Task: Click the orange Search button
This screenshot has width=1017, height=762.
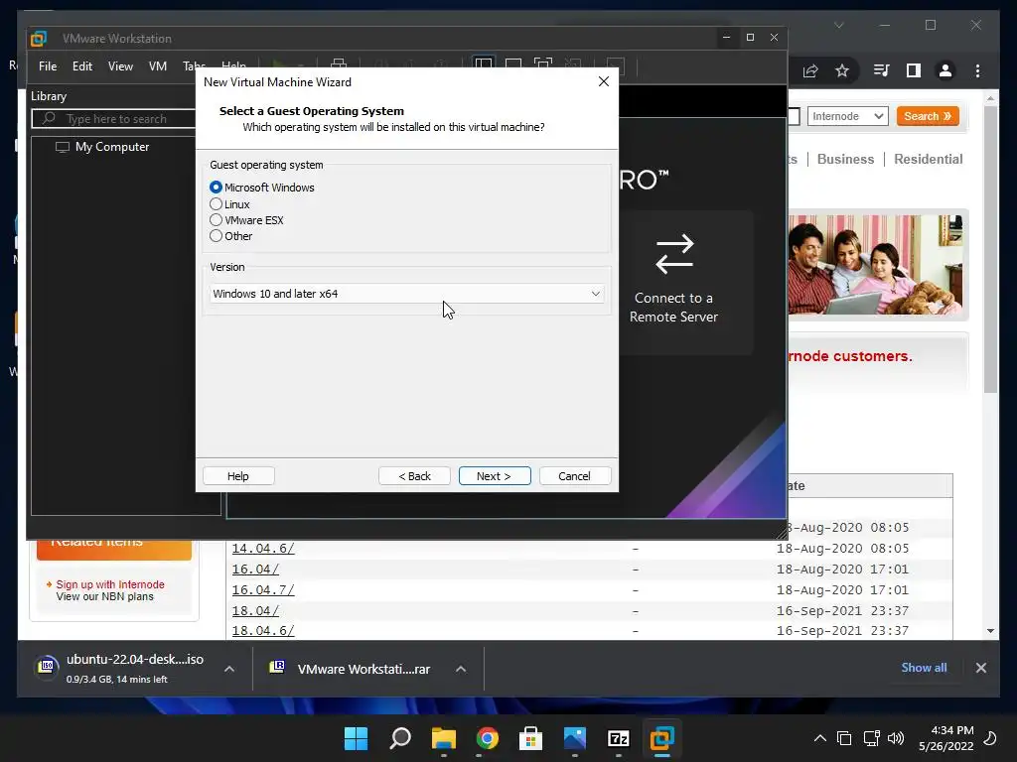Action: tap(928, 116)
